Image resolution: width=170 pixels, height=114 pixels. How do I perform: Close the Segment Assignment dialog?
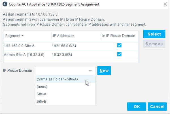pyautogui.click(x=165, y=4)
